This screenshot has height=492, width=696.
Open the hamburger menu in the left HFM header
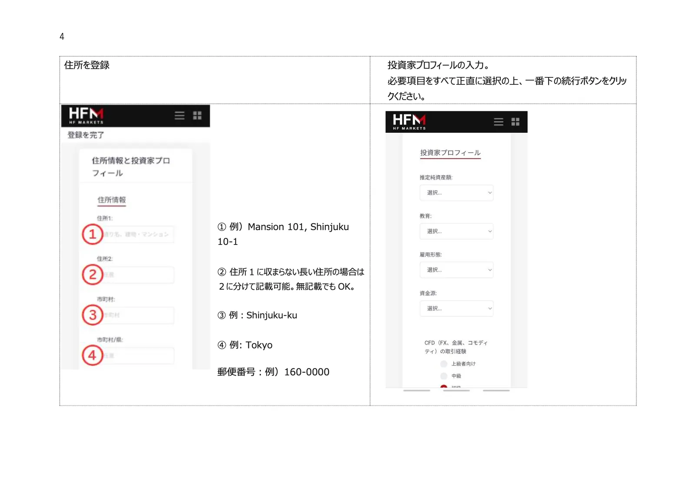coord(180,115)
